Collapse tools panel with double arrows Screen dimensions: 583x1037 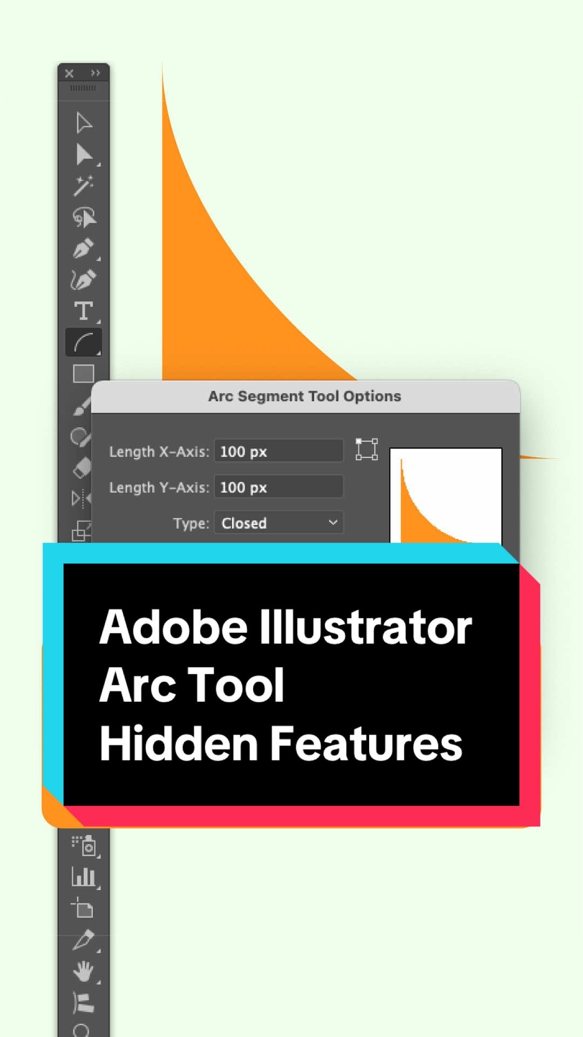96,73
